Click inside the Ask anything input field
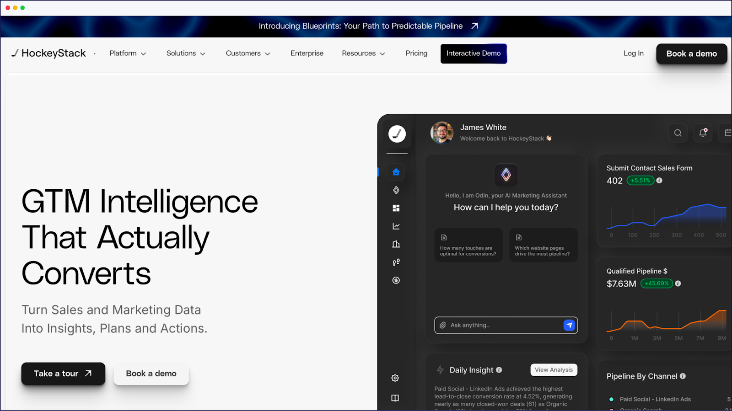 point(506,325)
